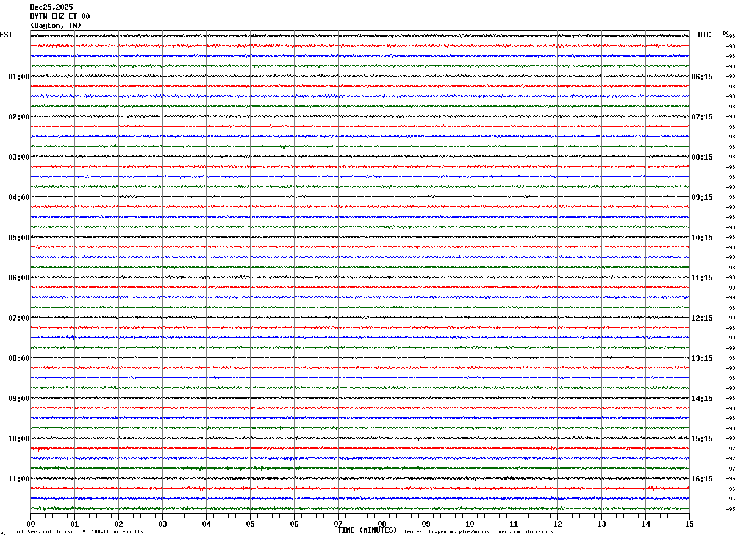Select the station code DYTN EHZ ET 00
The height and width of the screenshot is (540, 738).
pyautogui.click(x=60, y=16)
